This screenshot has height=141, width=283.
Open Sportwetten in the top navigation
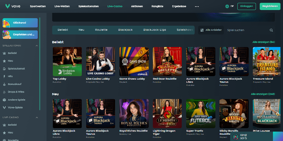point(38,6)
